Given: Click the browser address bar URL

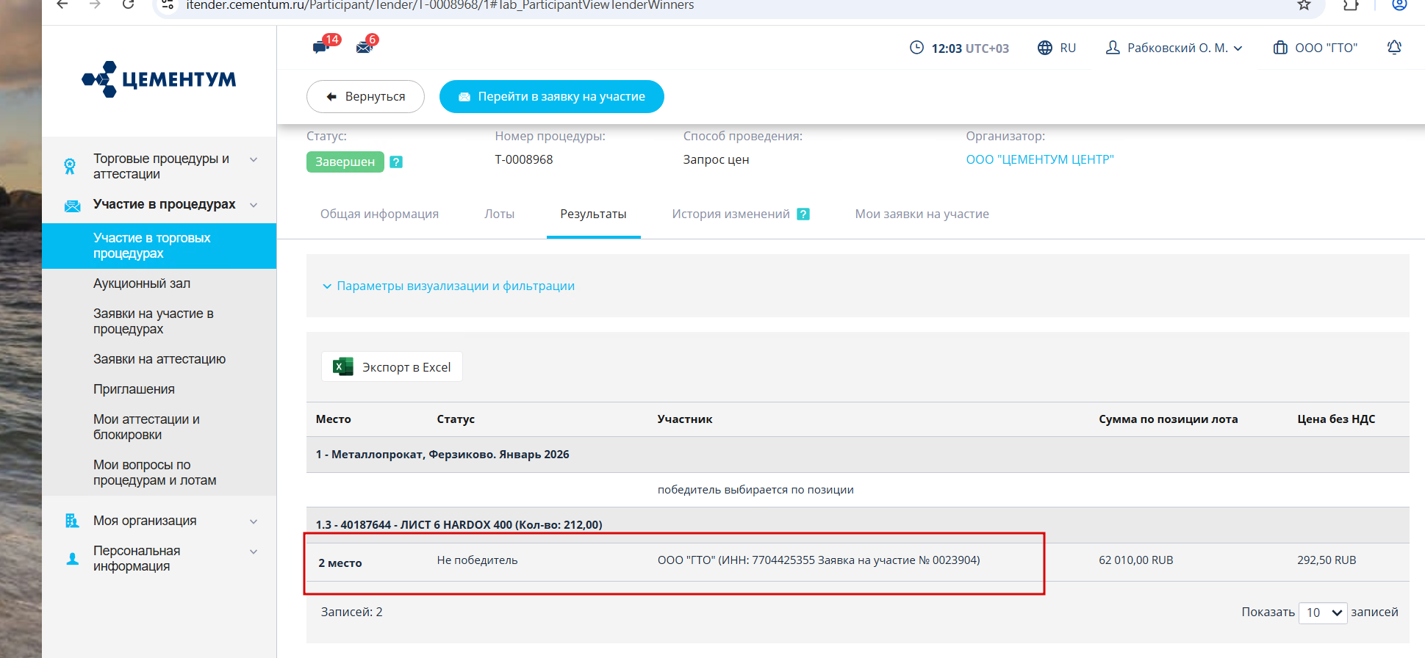Looking at the screenshot, I should click(x=439, y=5).
